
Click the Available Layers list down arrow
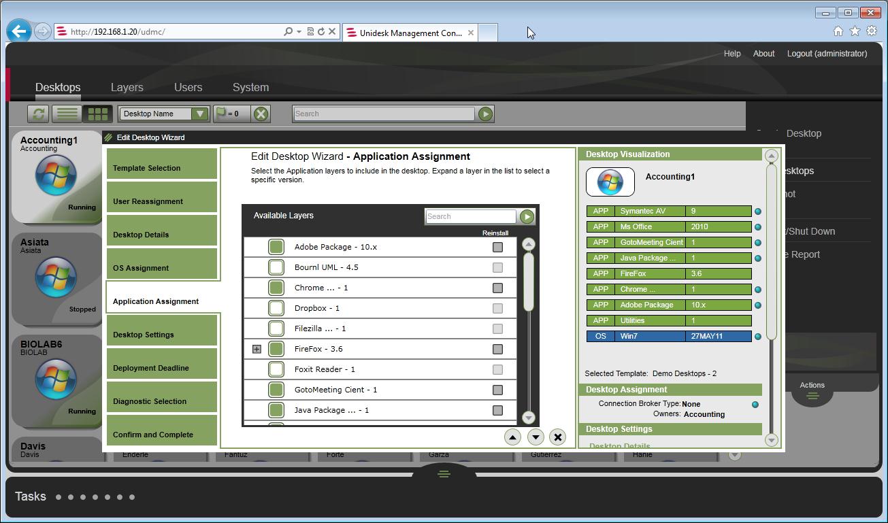click(x=528, y=418)
